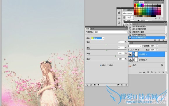The image size is (169, 106).
Task: Click top icon in collapsed panel dock
Action: point(119,12)
